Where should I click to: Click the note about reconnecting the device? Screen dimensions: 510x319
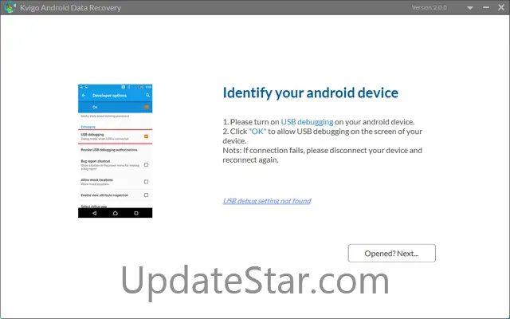322,155
